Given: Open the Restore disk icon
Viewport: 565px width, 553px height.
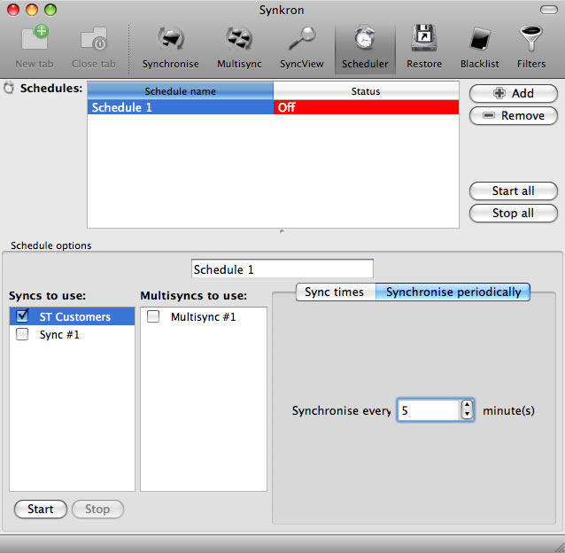Looking at the screenshot, I should (424, 47).
